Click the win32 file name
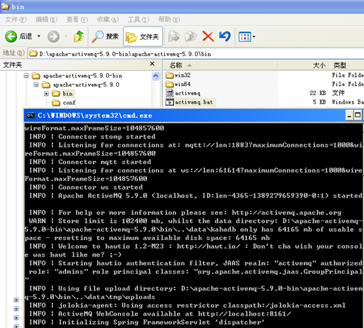This screenshot has width=364, height=328. pyautogui.click(x=183, y=75)
